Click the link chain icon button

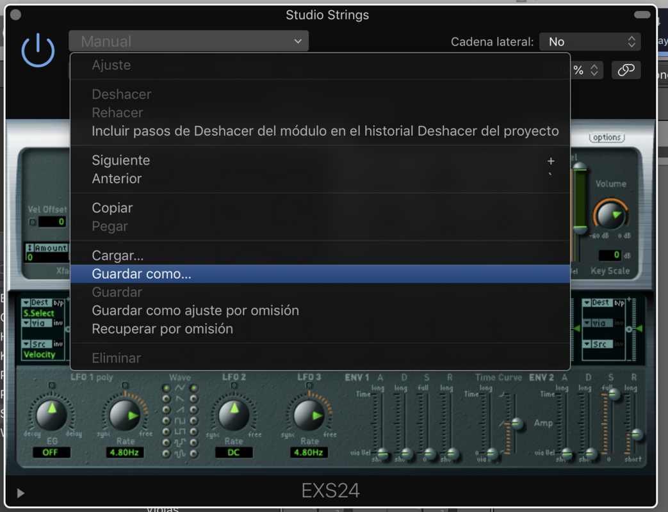[626, 70]
